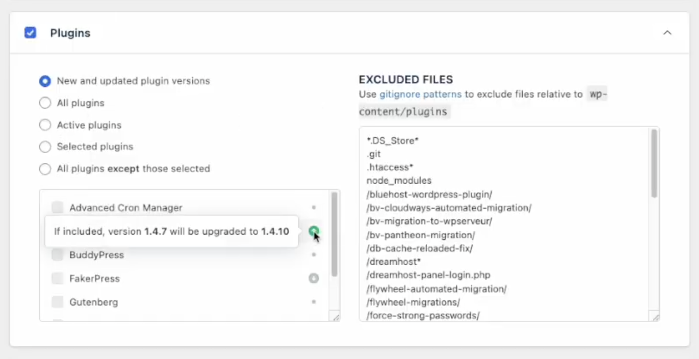This screenshot has height=359, width=699.
Task: Click the green upgrade status icon
Action: 313,231
